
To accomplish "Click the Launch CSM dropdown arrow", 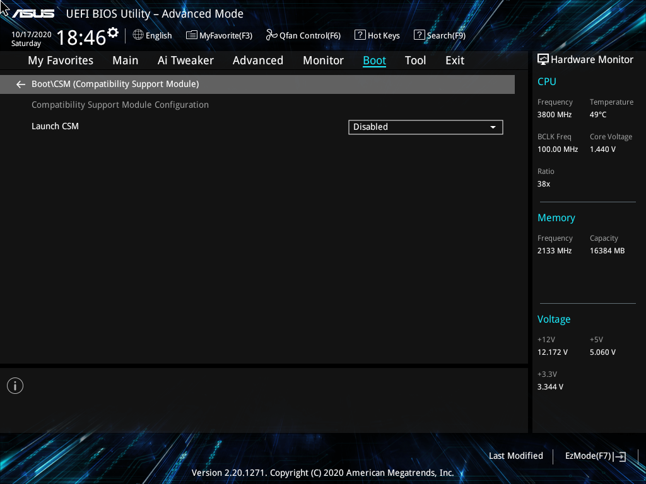I will [x=493, y=127].
